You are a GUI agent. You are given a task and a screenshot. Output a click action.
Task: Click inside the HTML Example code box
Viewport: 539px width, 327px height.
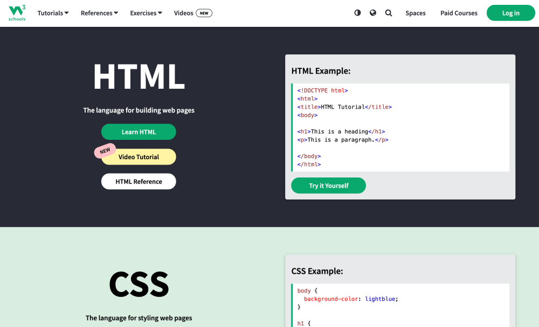point(400,127)
